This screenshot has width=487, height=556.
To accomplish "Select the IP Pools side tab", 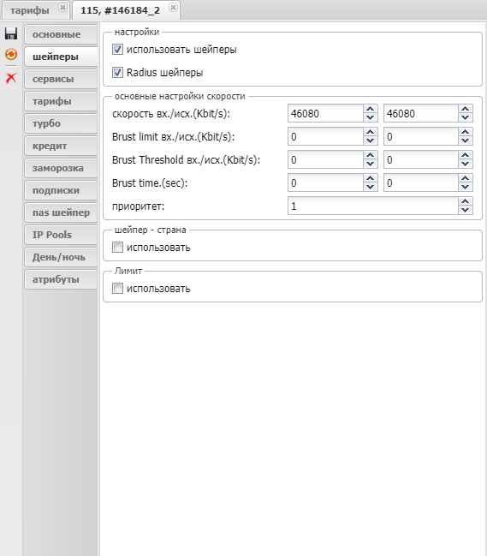I will tap(61, 235).
